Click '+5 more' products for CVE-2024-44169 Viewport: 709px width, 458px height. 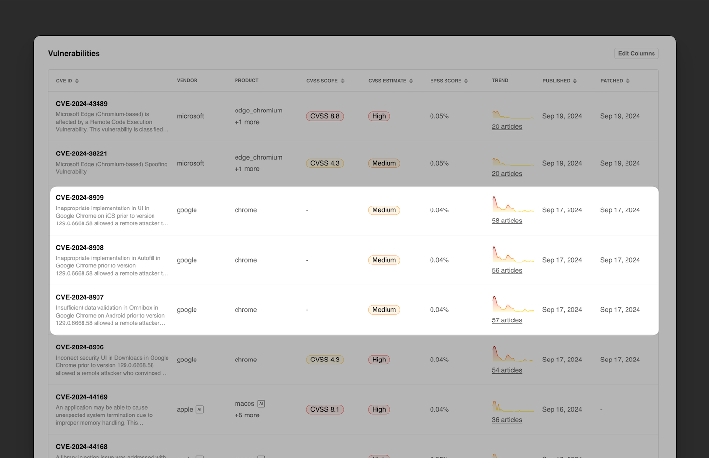pyautogui.click(x=247, y=416)
